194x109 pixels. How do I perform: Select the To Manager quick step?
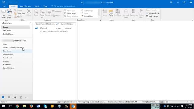click(87, 11)
